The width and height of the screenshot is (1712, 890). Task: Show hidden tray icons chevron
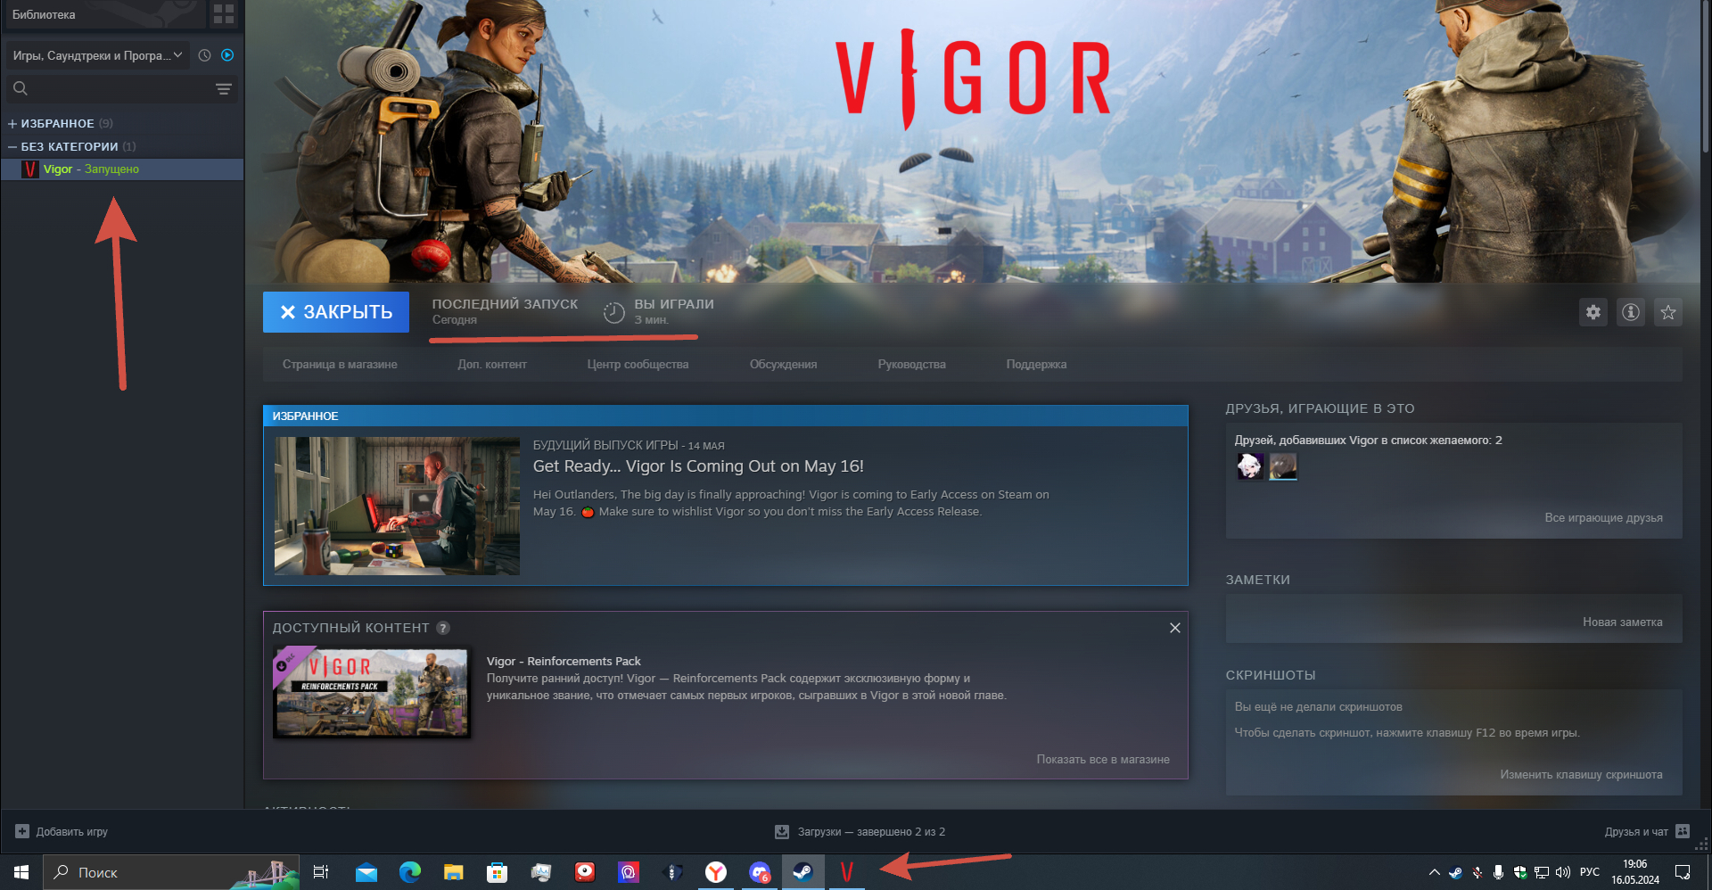point(1434,872)
